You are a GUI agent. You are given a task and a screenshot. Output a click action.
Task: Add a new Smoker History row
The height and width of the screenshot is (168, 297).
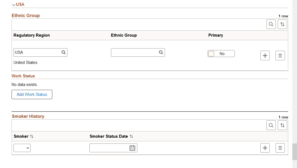pos(265,148)
